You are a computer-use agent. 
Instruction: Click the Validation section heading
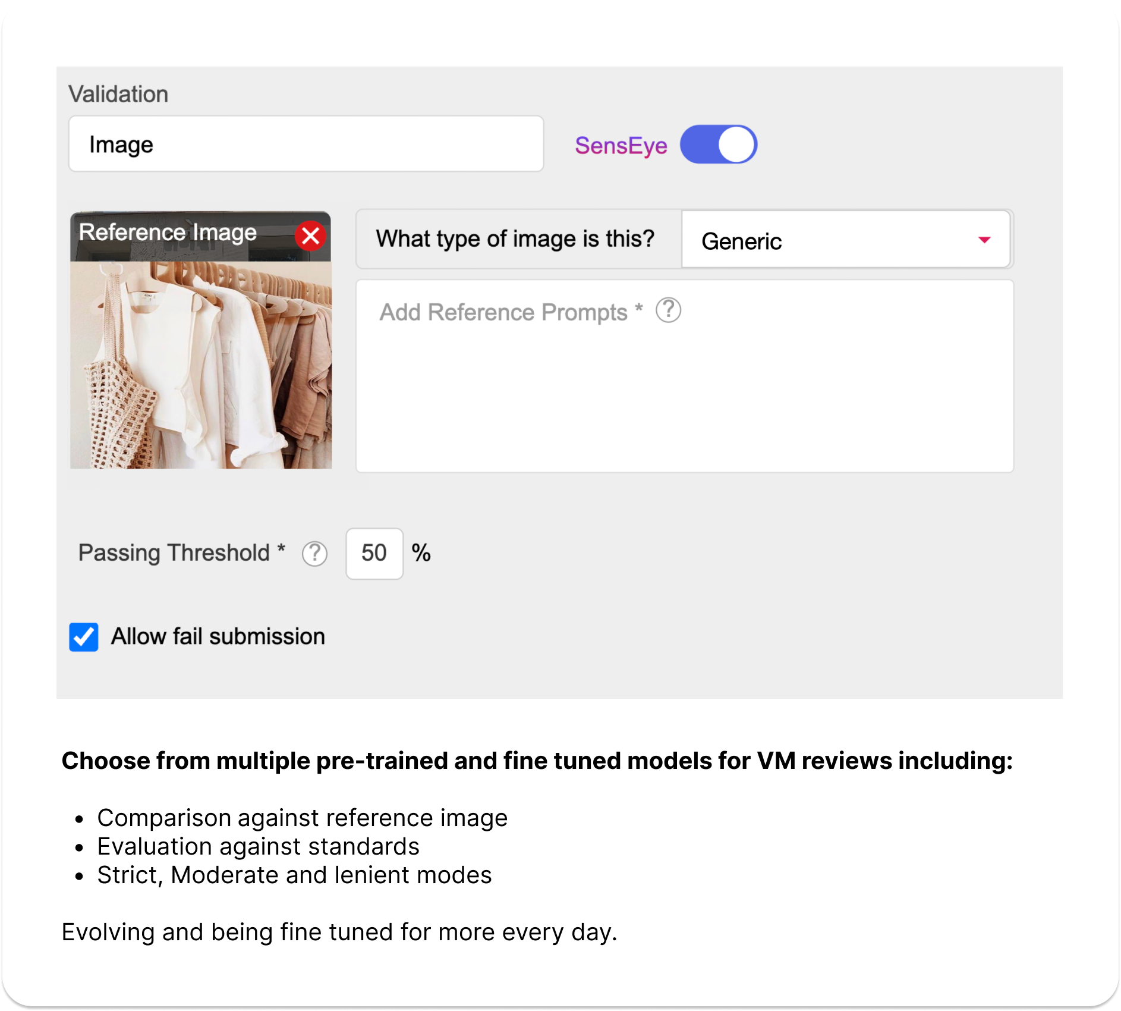pyautogui.click(x=118, y=94)
